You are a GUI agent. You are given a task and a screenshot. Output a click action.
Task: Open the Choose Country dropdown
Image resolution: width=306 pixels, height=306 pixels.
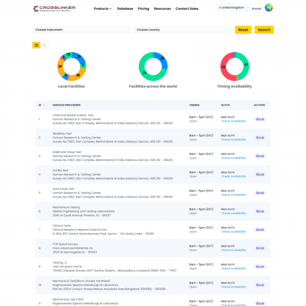click(182, 30)
